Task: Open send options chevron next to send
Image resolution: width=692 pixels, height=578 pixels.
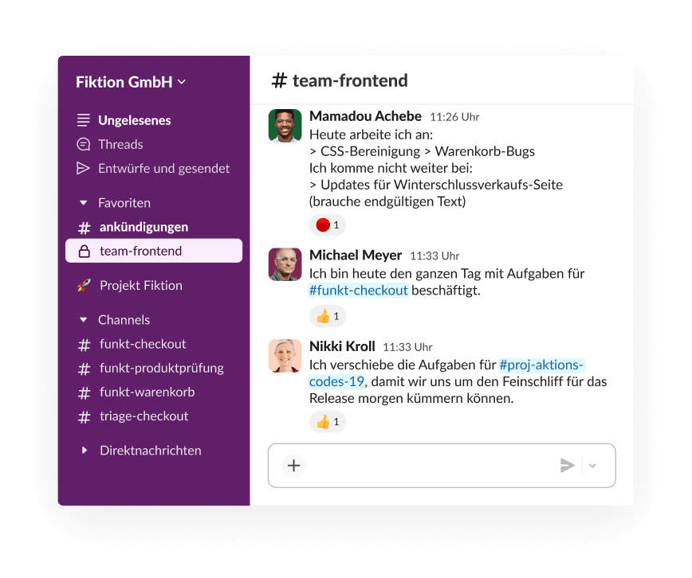Action: pyautogui.click(x=592, y=465)
